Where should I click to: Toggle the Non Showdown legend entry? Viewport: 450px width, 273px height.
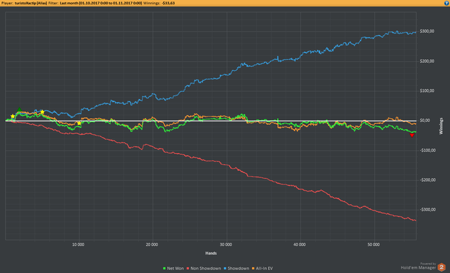pyautogui.click(x=204, y=269)
